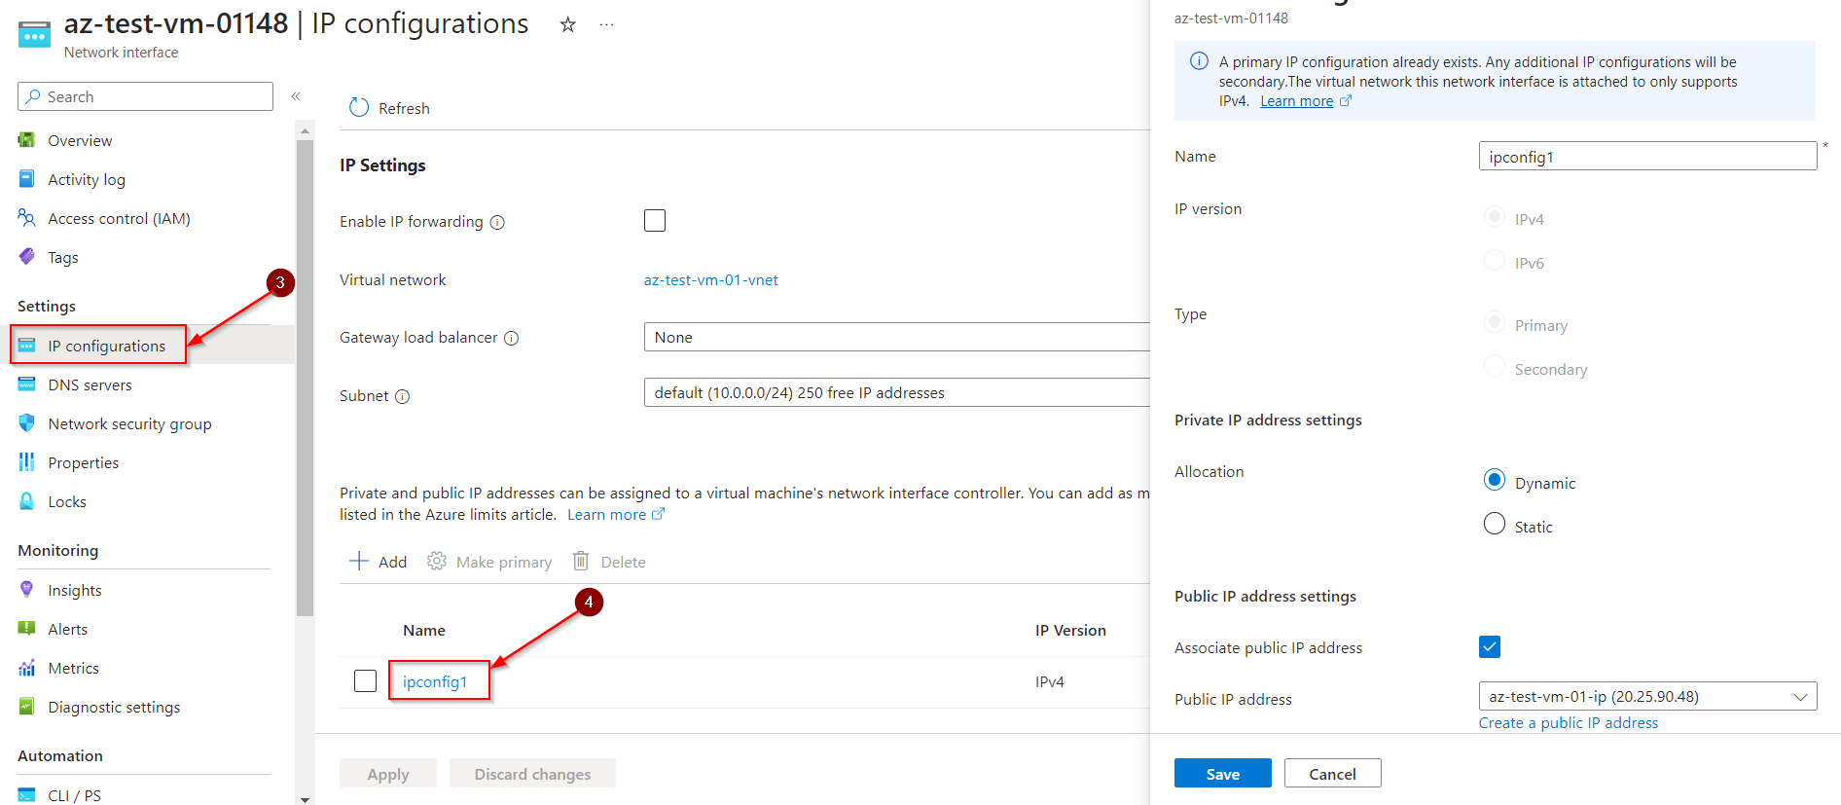The width and height of the screenshot is (1841, 805).
Task: Check the ipconfig1 row checkbox
Action: (366, 680)
